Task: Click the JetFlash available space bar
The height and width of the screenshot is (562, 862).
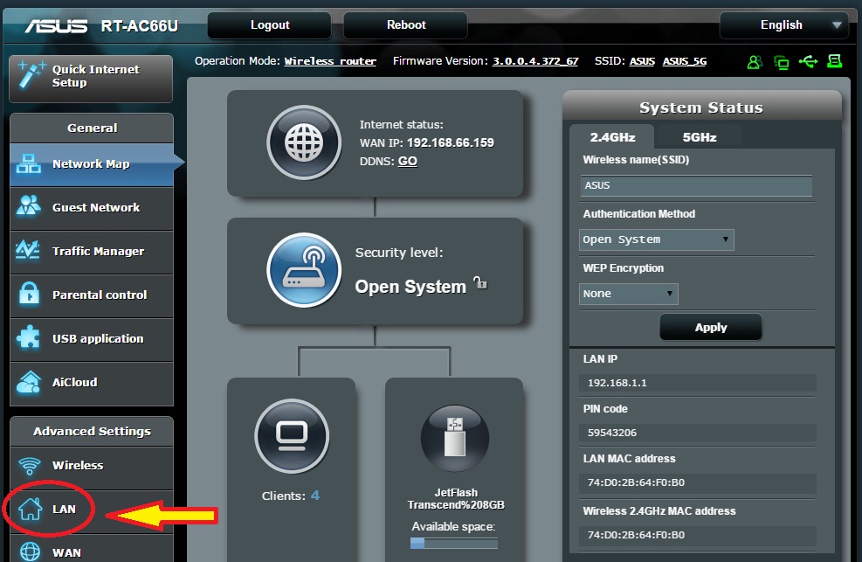Action: (454, 544)
